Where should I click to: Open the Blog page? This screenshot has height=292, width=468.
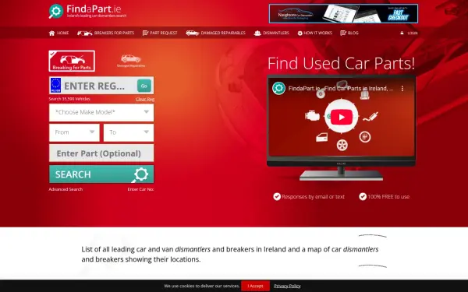(x=349, y=33)
